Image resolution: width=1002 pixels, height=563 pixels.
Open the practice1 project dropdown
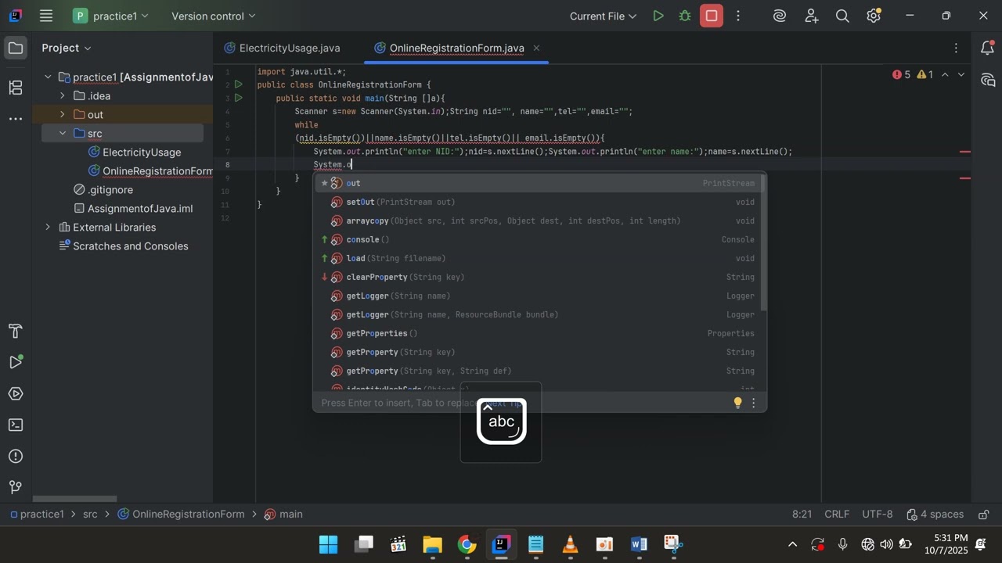pyautogui.click(x=110, y=16)
